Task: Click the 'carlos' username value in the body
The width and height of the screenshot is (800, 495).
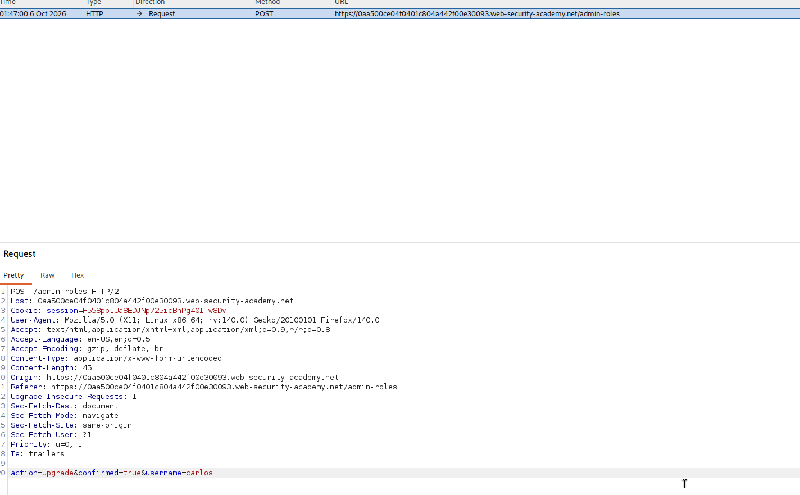Action: pyautogui.click(x=199, y=473)
